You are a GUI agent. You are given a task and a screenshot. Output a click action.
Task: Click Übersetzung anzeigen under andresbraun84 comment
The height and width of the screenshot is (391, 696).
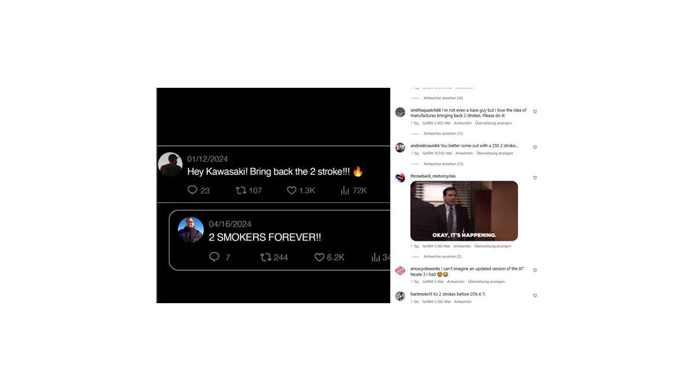495,153
